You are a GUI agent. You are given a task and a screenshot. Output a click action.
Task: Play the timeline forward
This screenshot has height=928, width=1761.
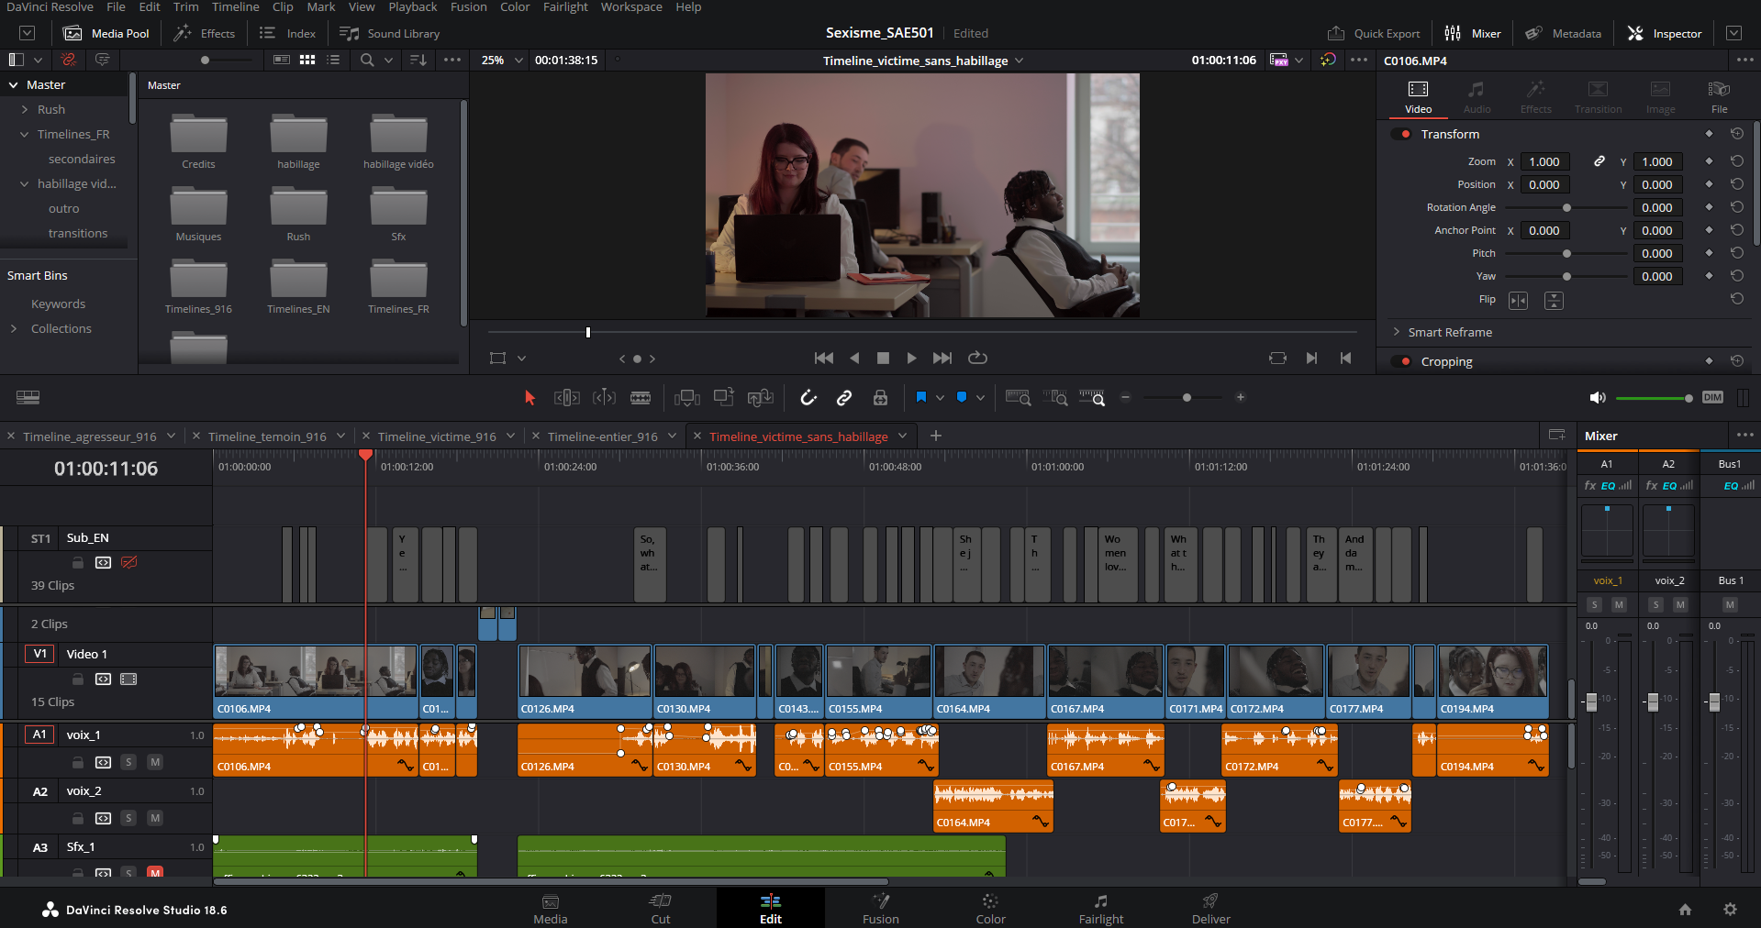[x=911, y=358]
